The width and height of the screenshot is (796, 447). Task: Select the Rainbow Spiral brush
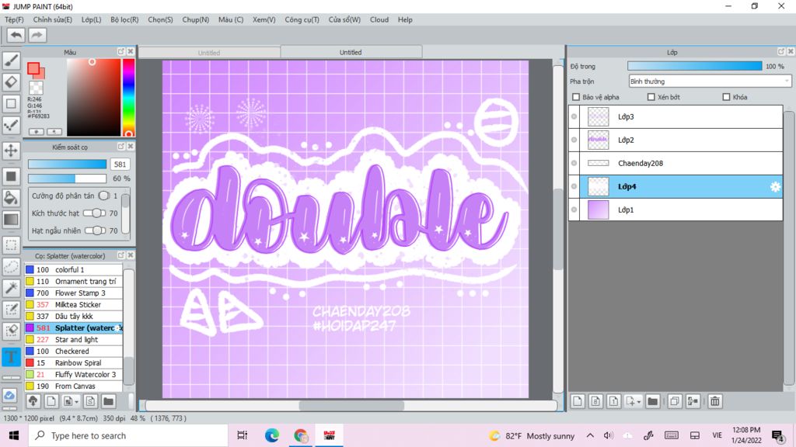coord(74,363)
